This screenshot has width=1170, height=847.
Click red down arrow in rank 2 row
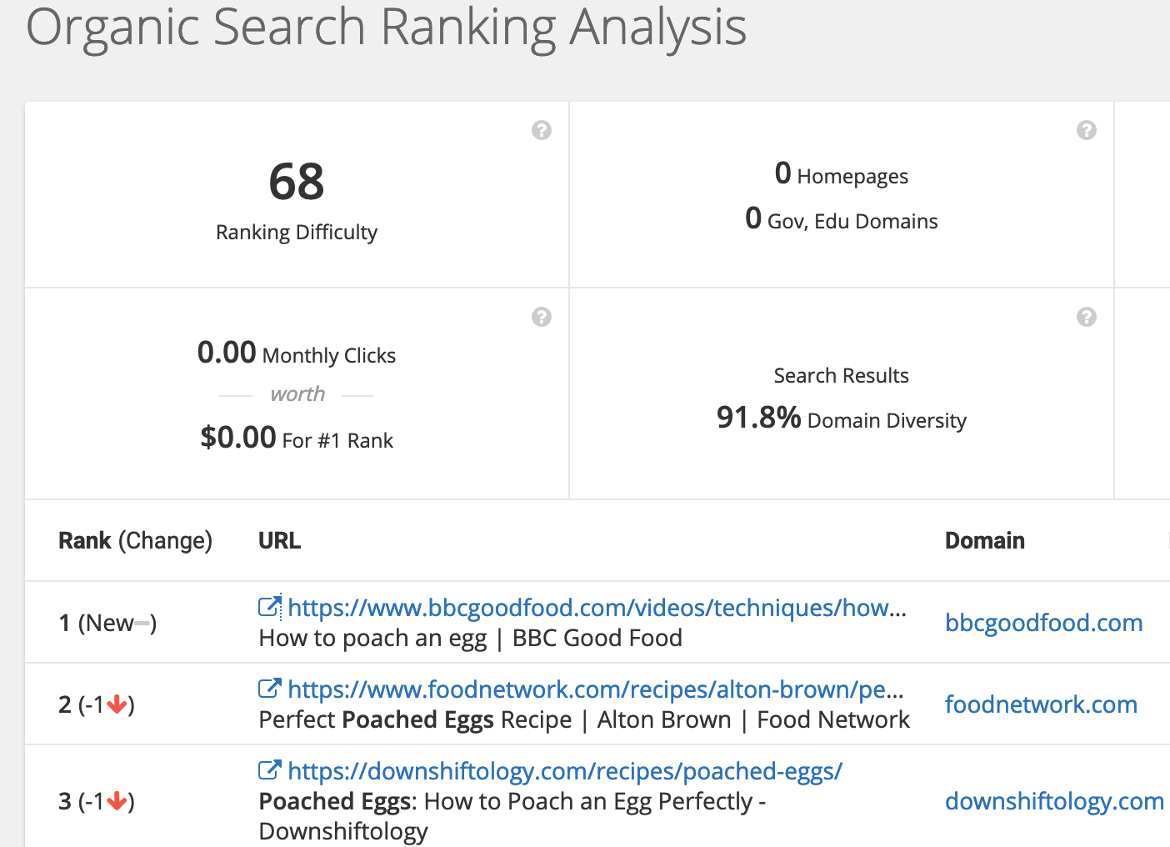tap(117, 705)
